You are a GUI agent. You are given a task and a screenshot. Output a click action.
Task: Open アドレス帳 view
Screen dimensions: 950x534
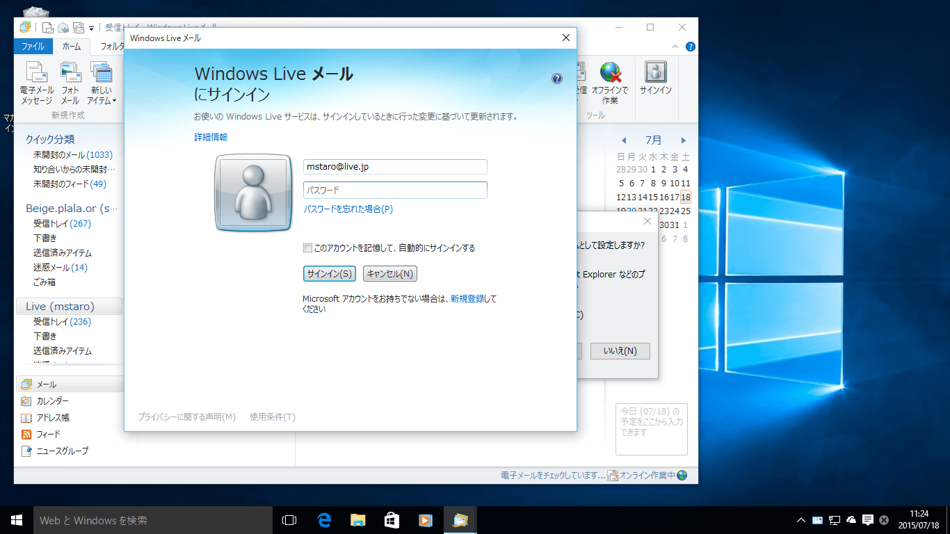point(52,418)
